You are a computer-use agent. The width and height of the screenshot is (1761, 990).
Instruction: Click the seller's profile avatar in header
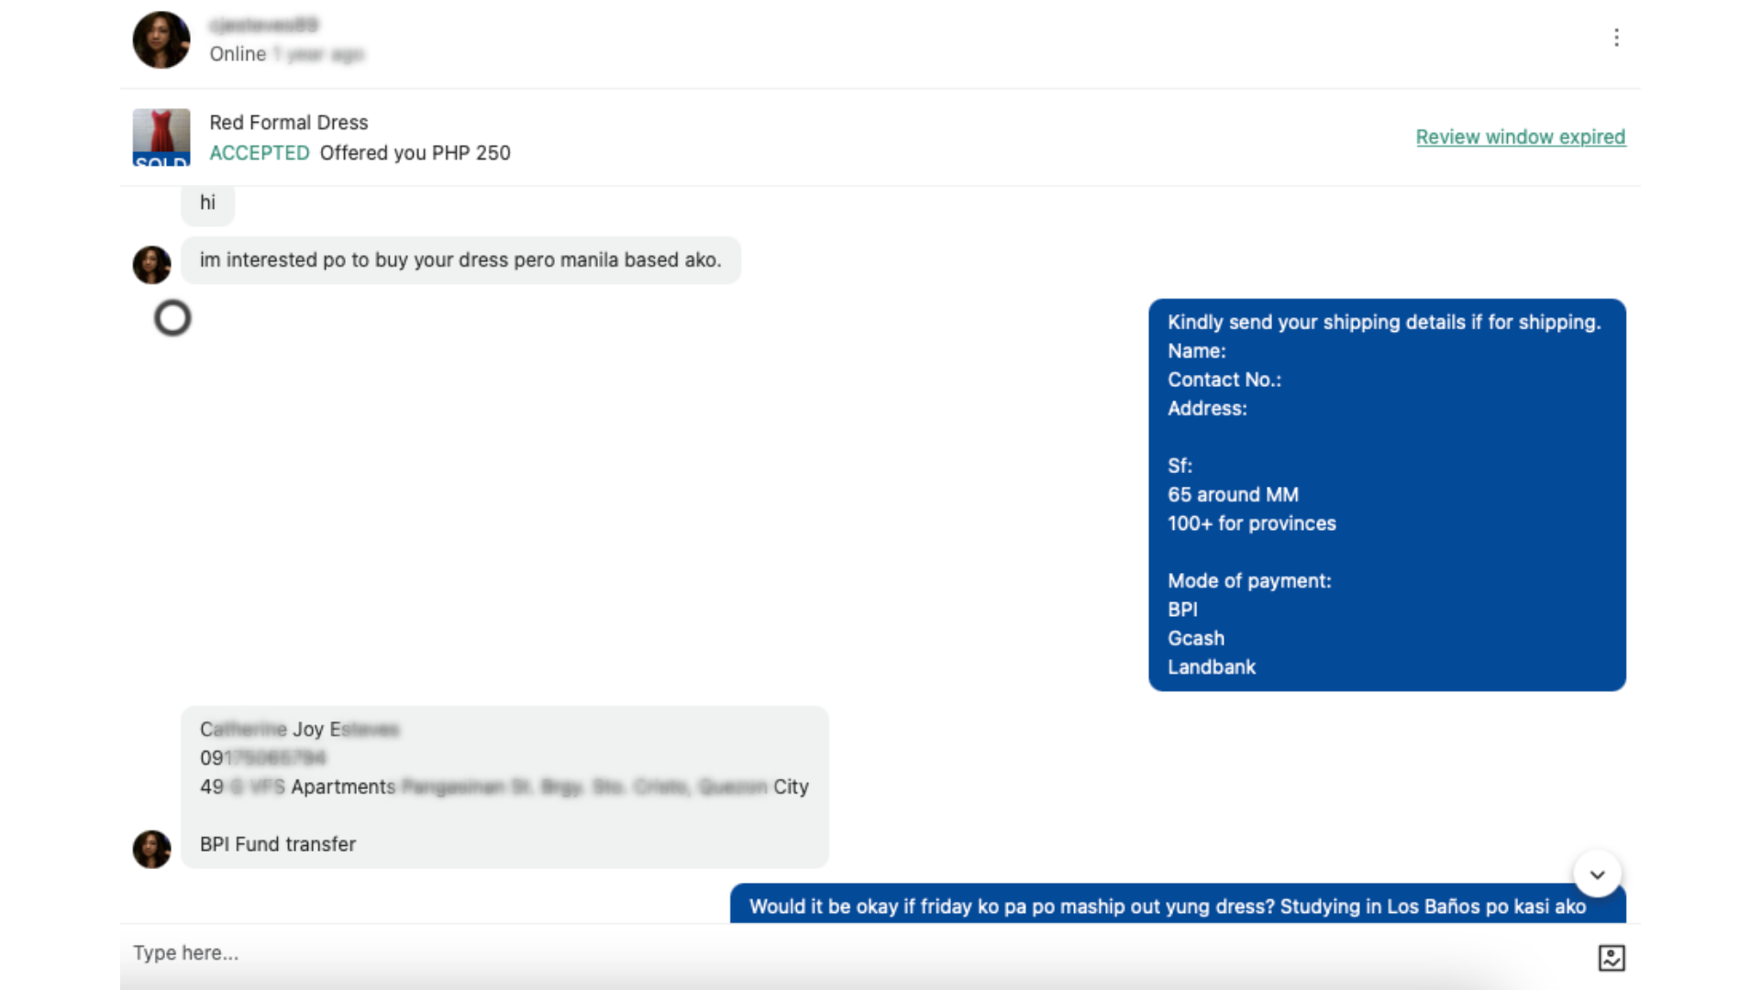(x=161, y=40)
